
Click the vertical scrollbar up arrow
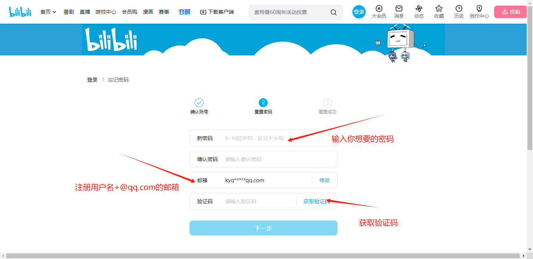[530, 3]
